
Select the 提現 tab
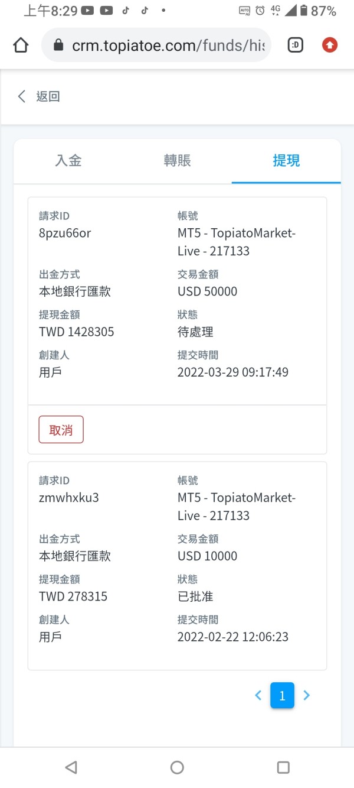[x=286, y=161]
